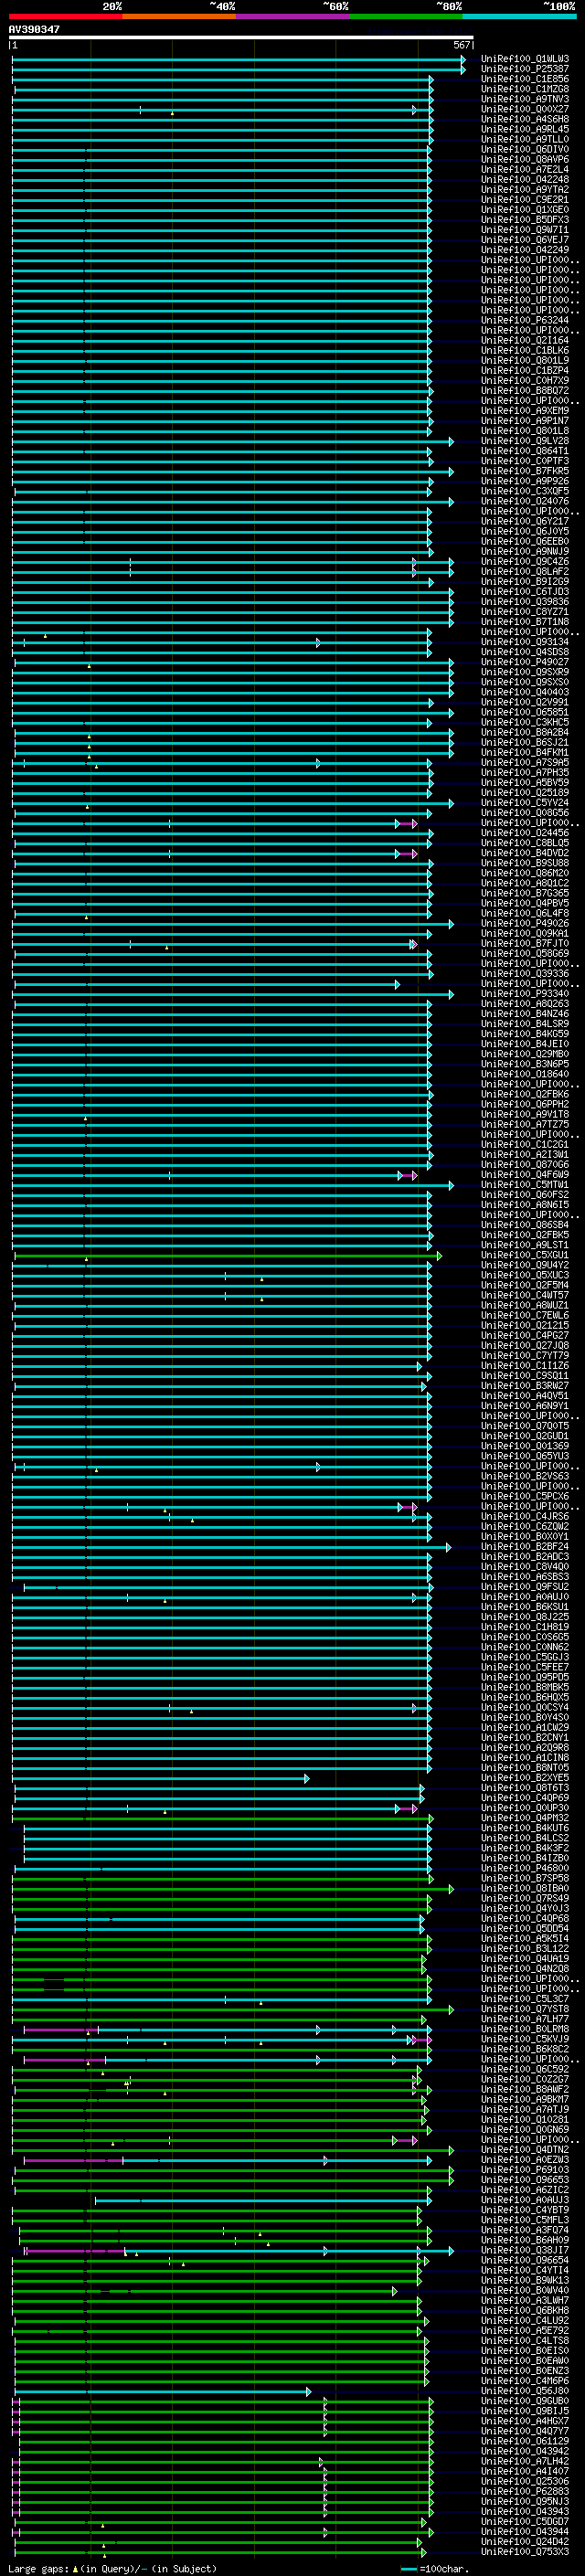
Task: Click the cyan arrowhead of the UniRef100_Q1WLW3 alignment
Action: (463, 59)
